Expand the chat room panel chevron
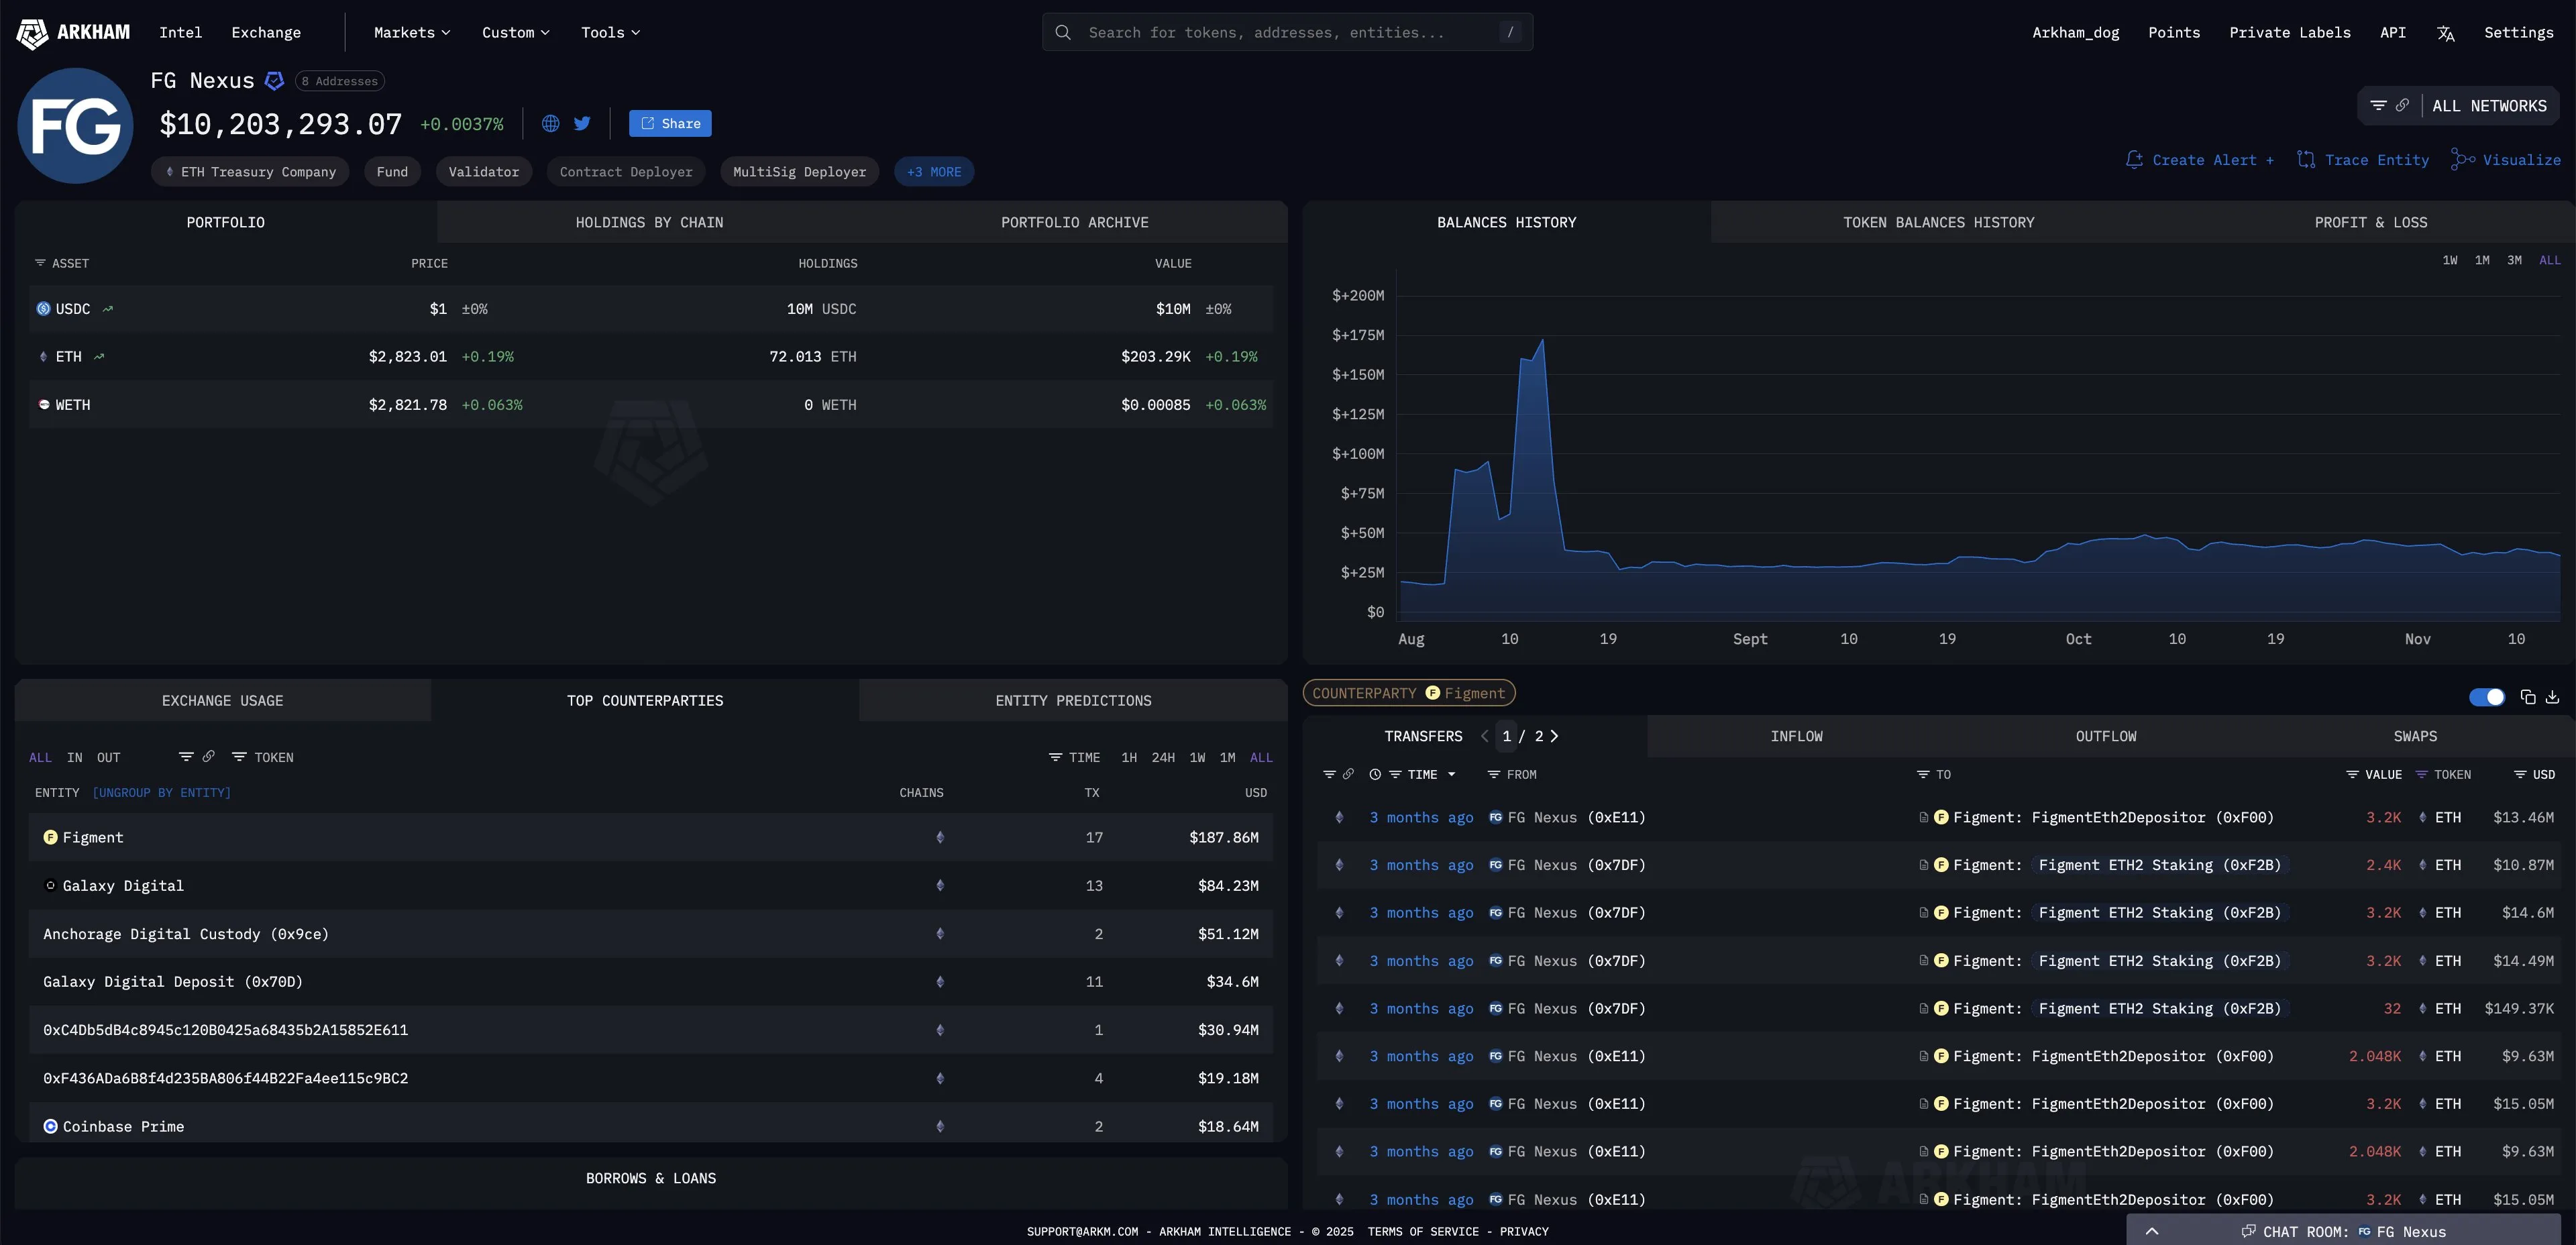The width and height of the screenshot is (2576, 1245). point(2152,1231)
